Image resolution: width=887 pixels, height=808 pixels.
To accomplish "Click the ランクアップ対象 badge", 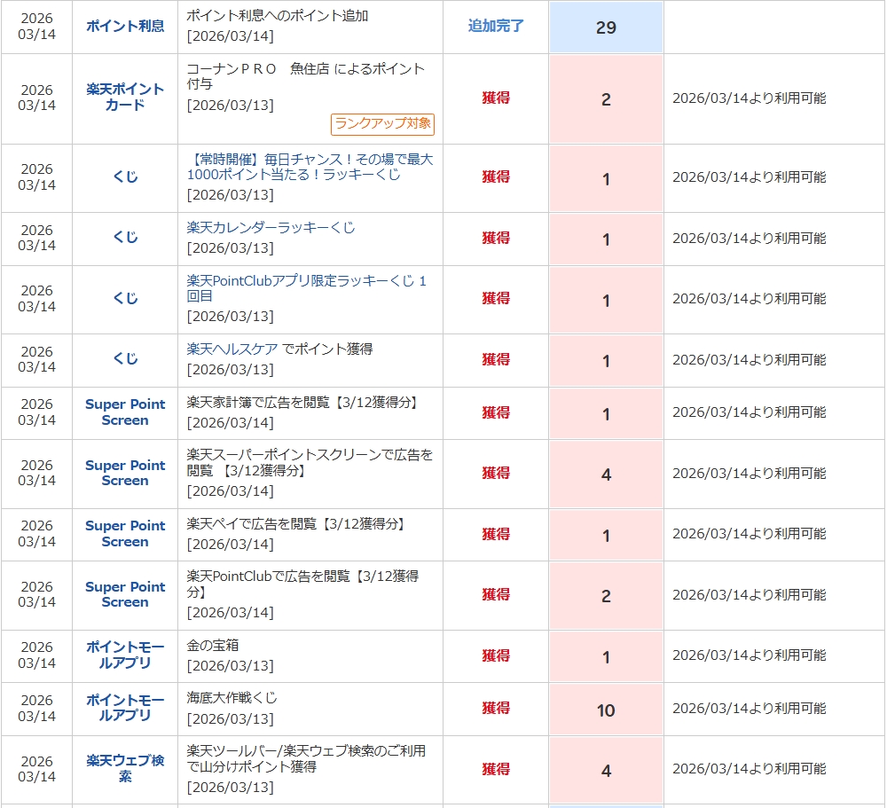I will click(x=382, y=124).
